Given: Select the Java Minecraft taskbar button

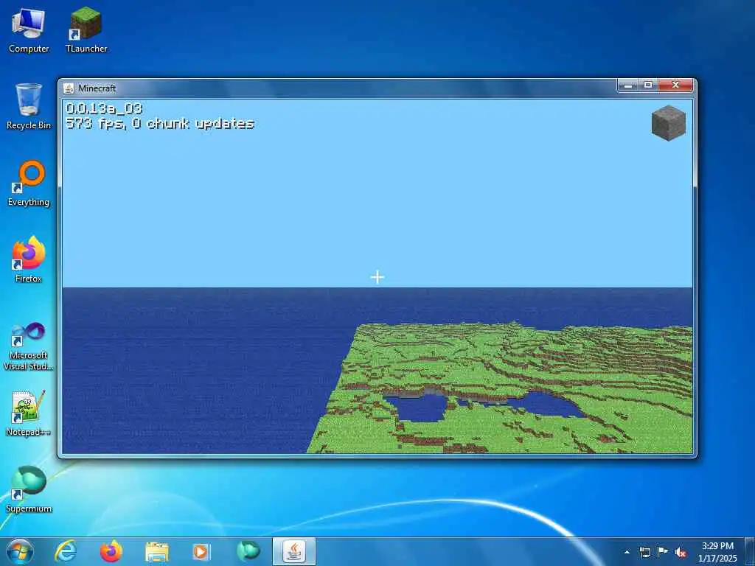Looking at the screenshot, I should coord(293,551).
